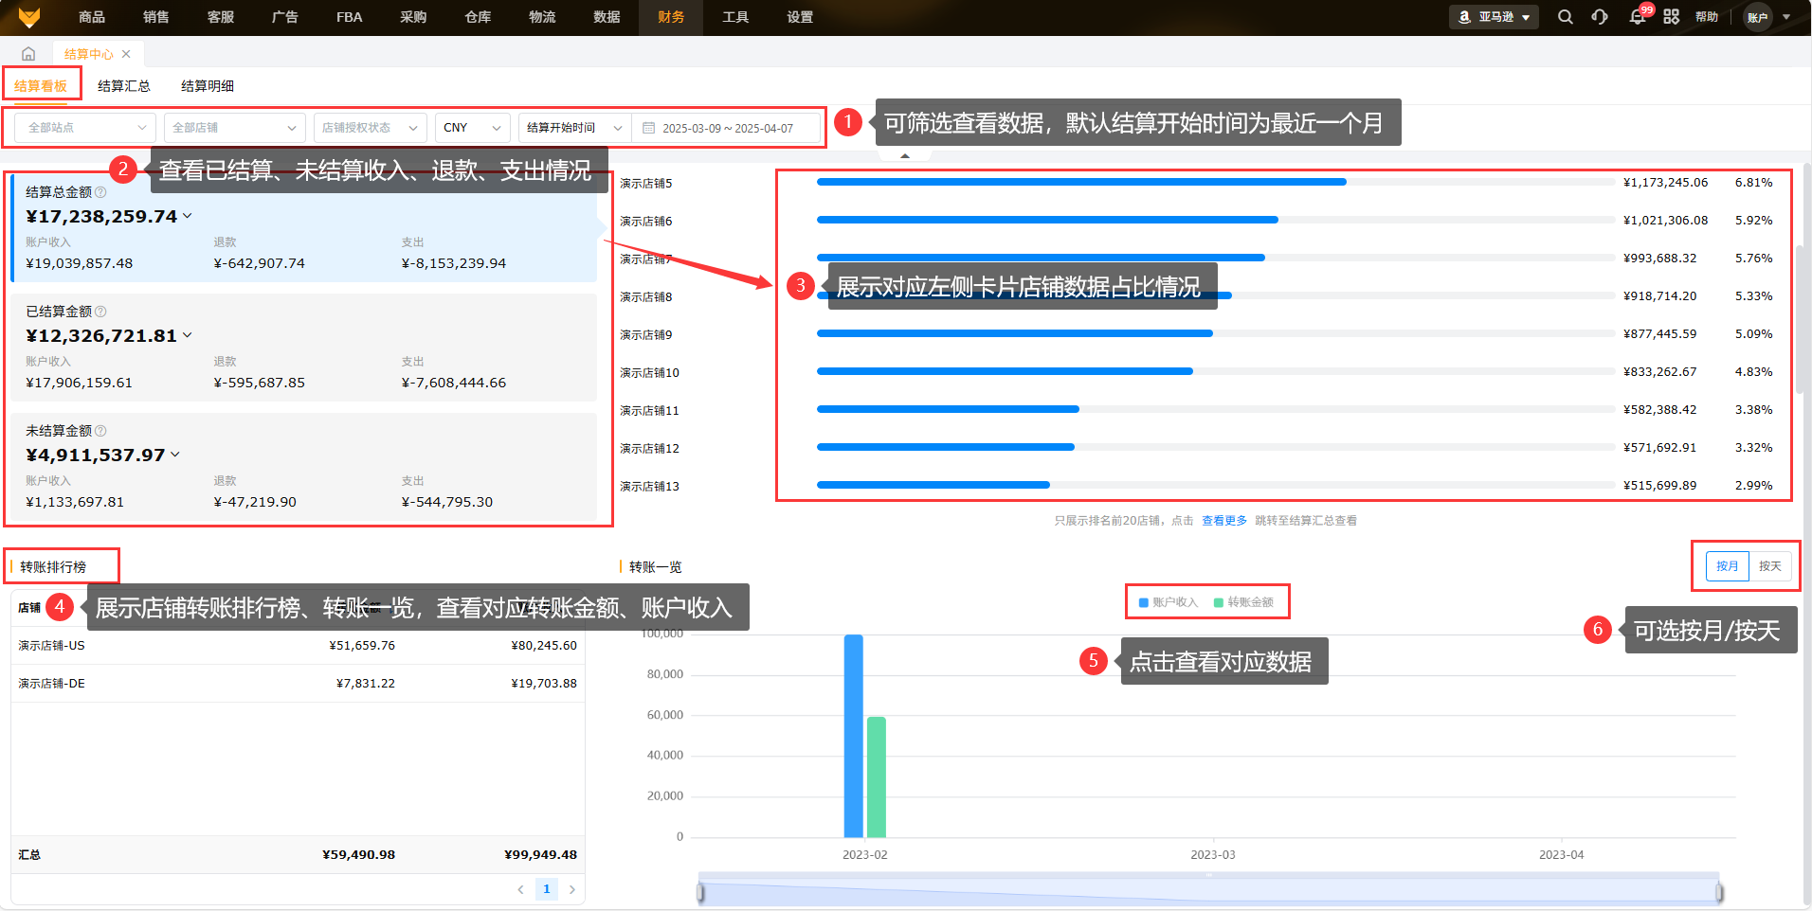The width and height of the screenshot is (1812, 911).
Task: Switch chart view to 按月
Action: tap(1727, 566)
